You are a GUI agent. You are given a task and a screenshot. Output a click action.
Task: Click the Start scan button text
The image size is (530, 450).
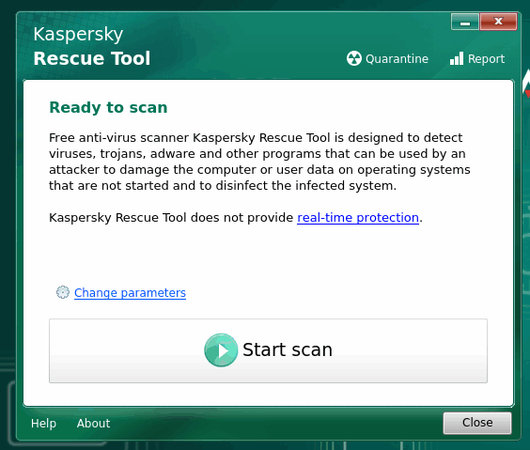(x=288, y=349)
